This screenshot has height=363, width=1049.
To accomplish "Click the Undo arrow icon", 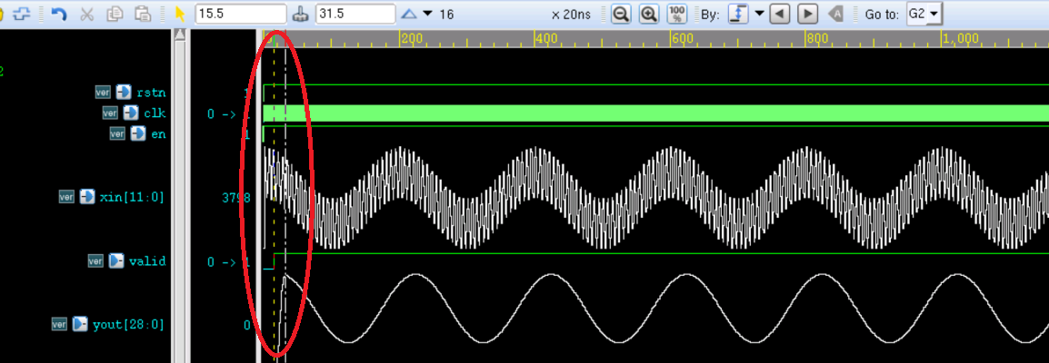I will [x=59, y=15].
